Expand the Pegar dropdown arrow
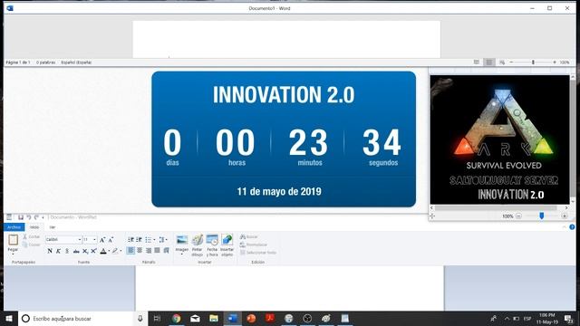This screenshot has width=580, height=326. coord(13,254)
